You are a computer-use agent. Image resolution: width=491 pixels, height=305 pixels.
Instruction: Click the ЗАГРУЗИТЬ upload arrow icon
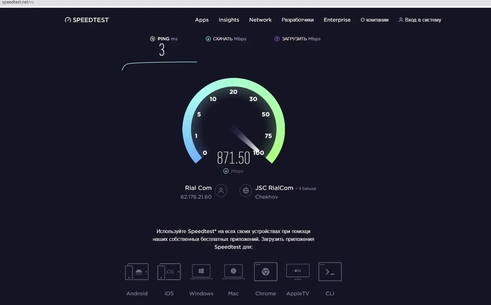(277, 39)
